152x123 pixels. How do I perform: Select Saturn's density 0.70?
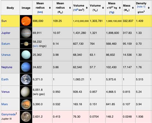click(139, 44)
